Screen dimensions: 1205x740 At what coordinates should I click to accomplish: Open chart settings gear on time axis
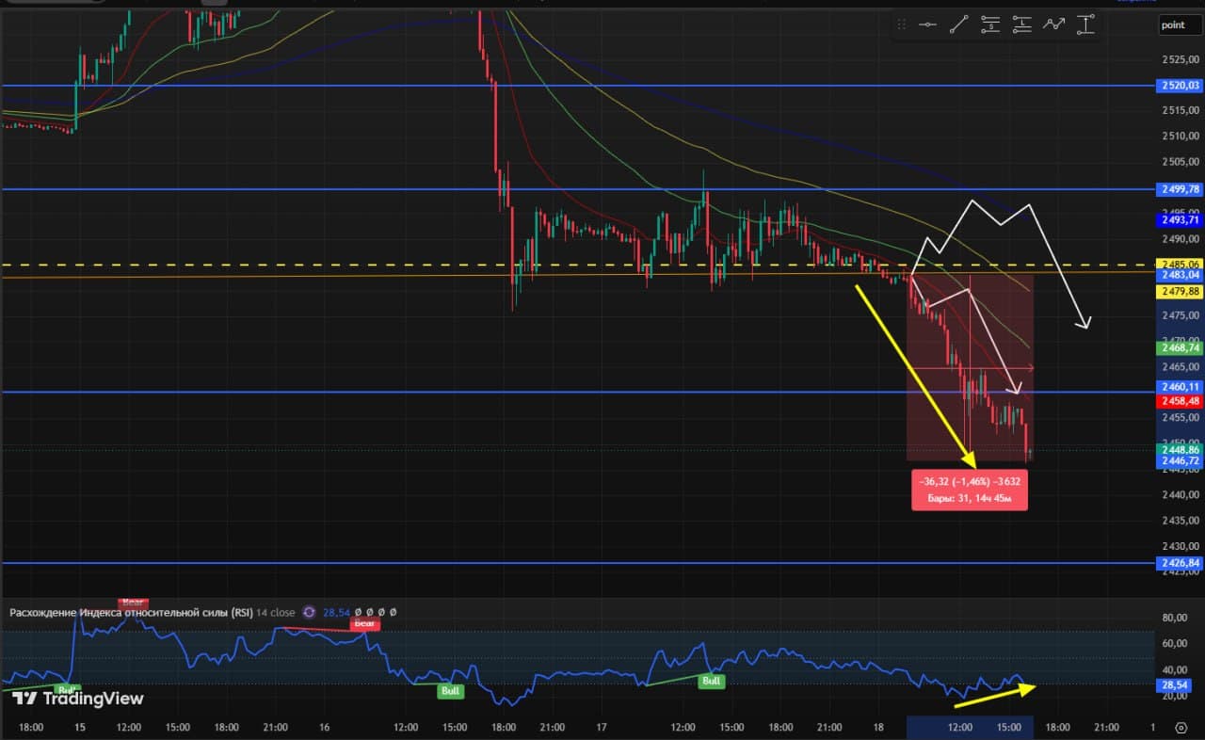tap(1181, 727)
